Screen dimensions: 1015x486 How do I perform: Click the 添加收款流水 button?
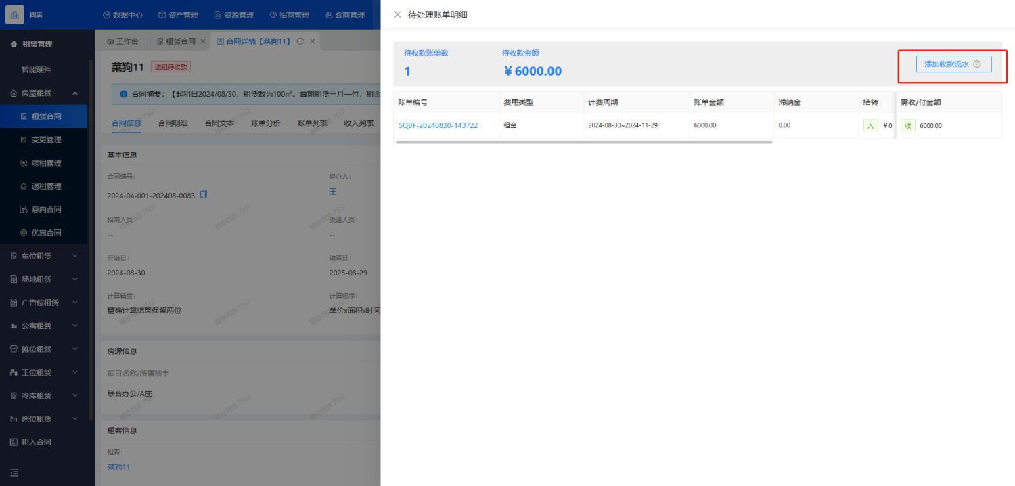(x=953, y=64)
